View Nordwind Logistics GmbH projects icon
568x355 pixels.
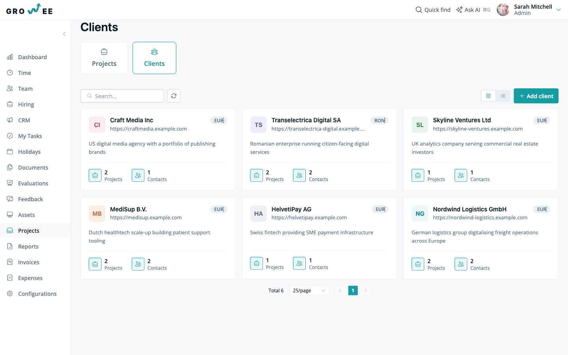pos(418,264)
